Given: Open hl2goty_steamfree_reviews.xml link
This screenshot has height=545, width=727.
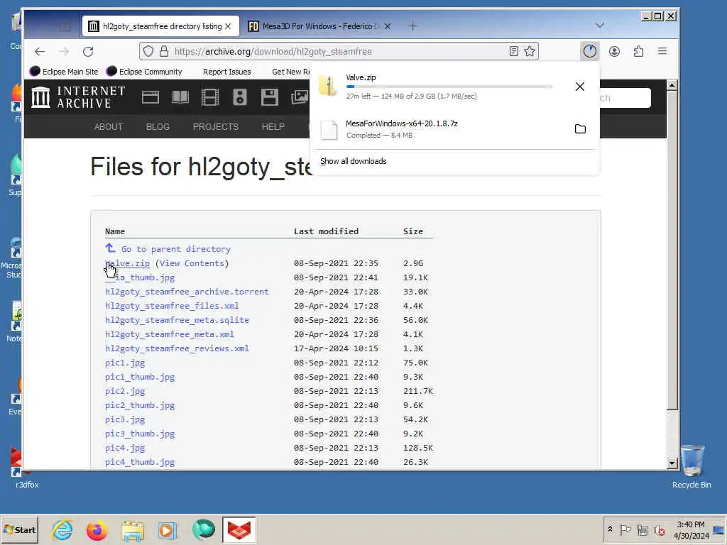Looking at the screenshot, I should point(177,348).
